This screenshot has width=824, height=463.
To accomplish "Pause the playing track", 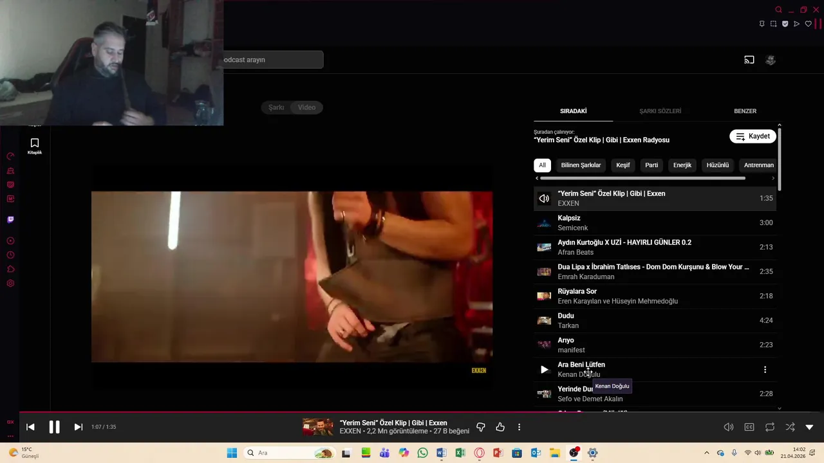I will [54, 427].
